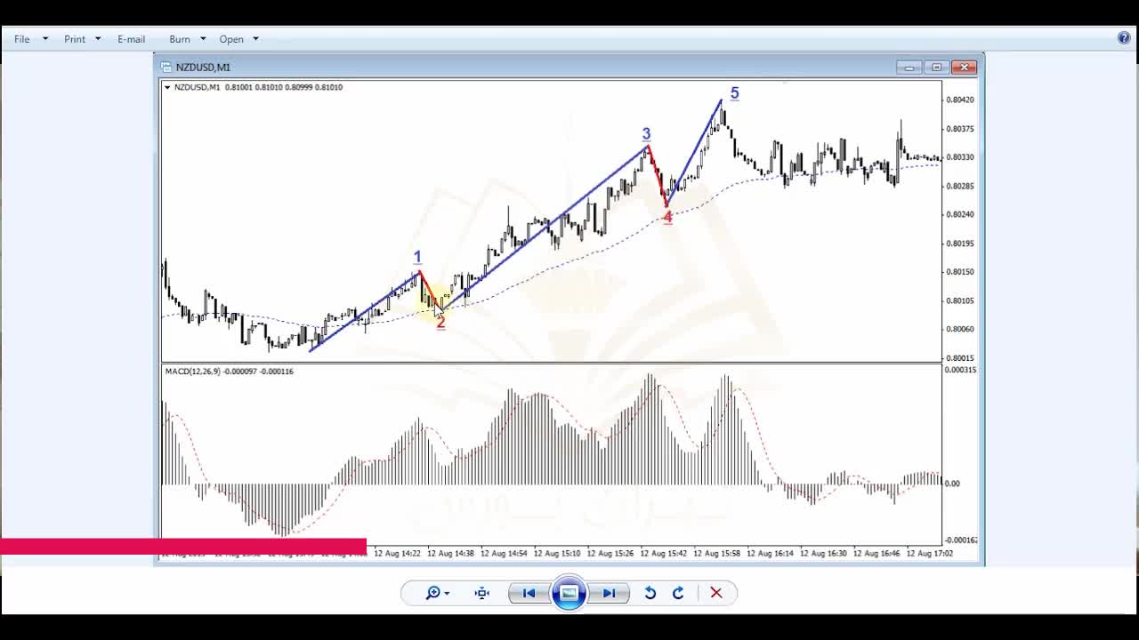Click the NZDUSD,M1 chart window icon
Image resolution: width=1139 pixels, height=640 pixels.
point(166,68)
